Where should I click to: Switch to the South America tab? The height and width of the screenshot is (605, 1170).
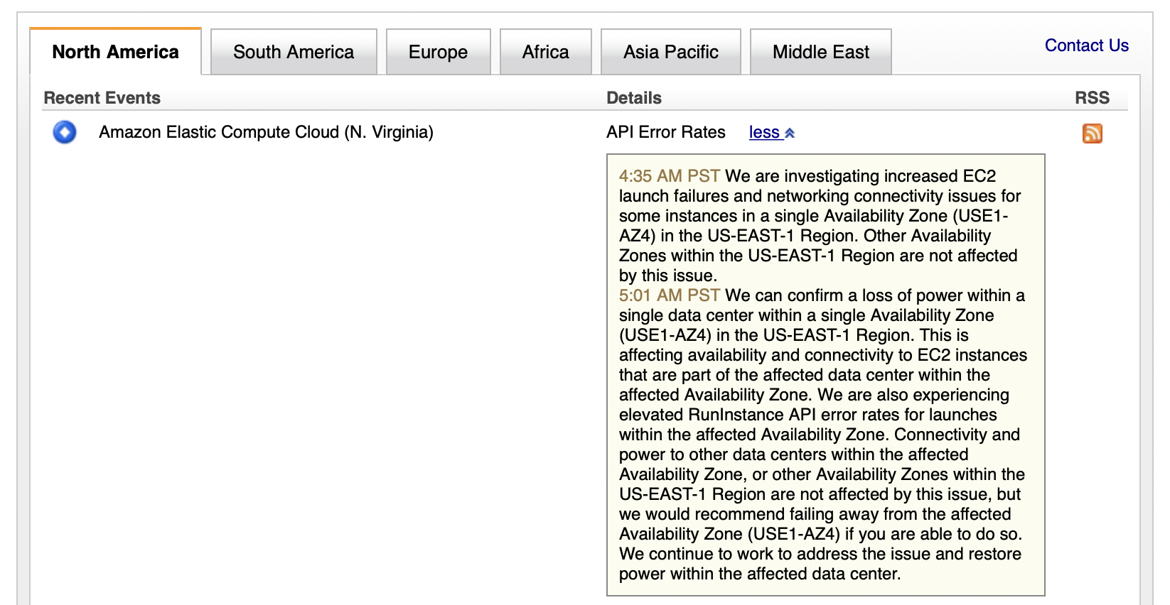click(x=293, y=52)
